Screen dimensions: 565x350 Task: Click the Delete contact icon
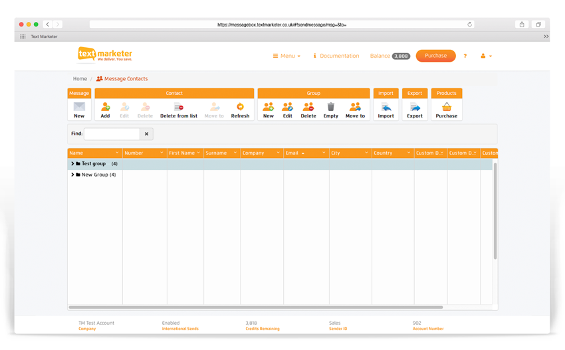pyautogui.click(x=145, y=106)
